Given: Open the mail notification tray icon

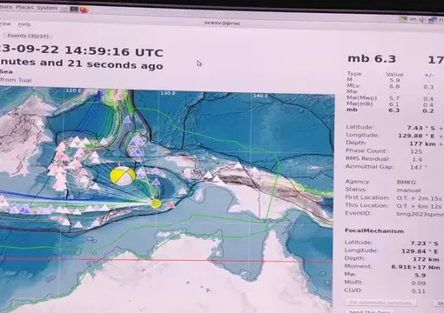Looking at the screenshot, I should (x=403, y=19).
